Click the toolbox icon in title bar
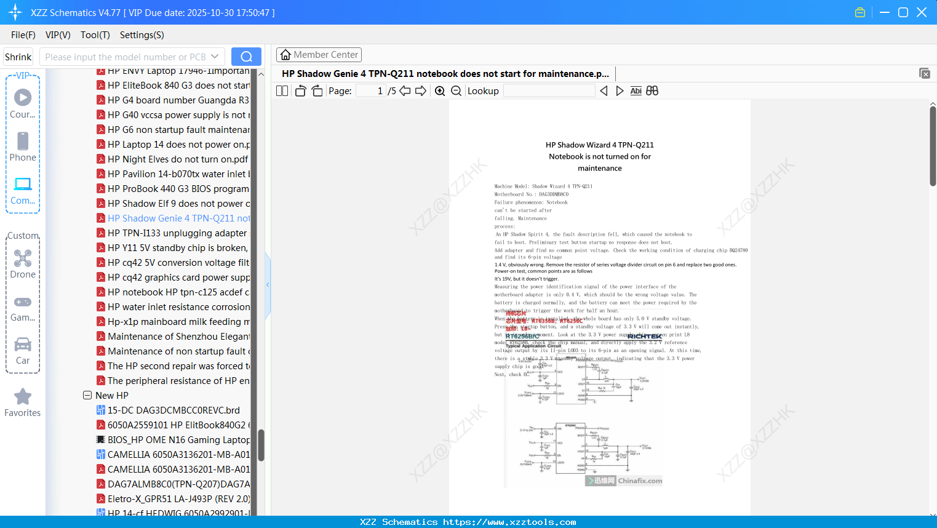This screenshot has width=937, height=528. pos(860,12)
